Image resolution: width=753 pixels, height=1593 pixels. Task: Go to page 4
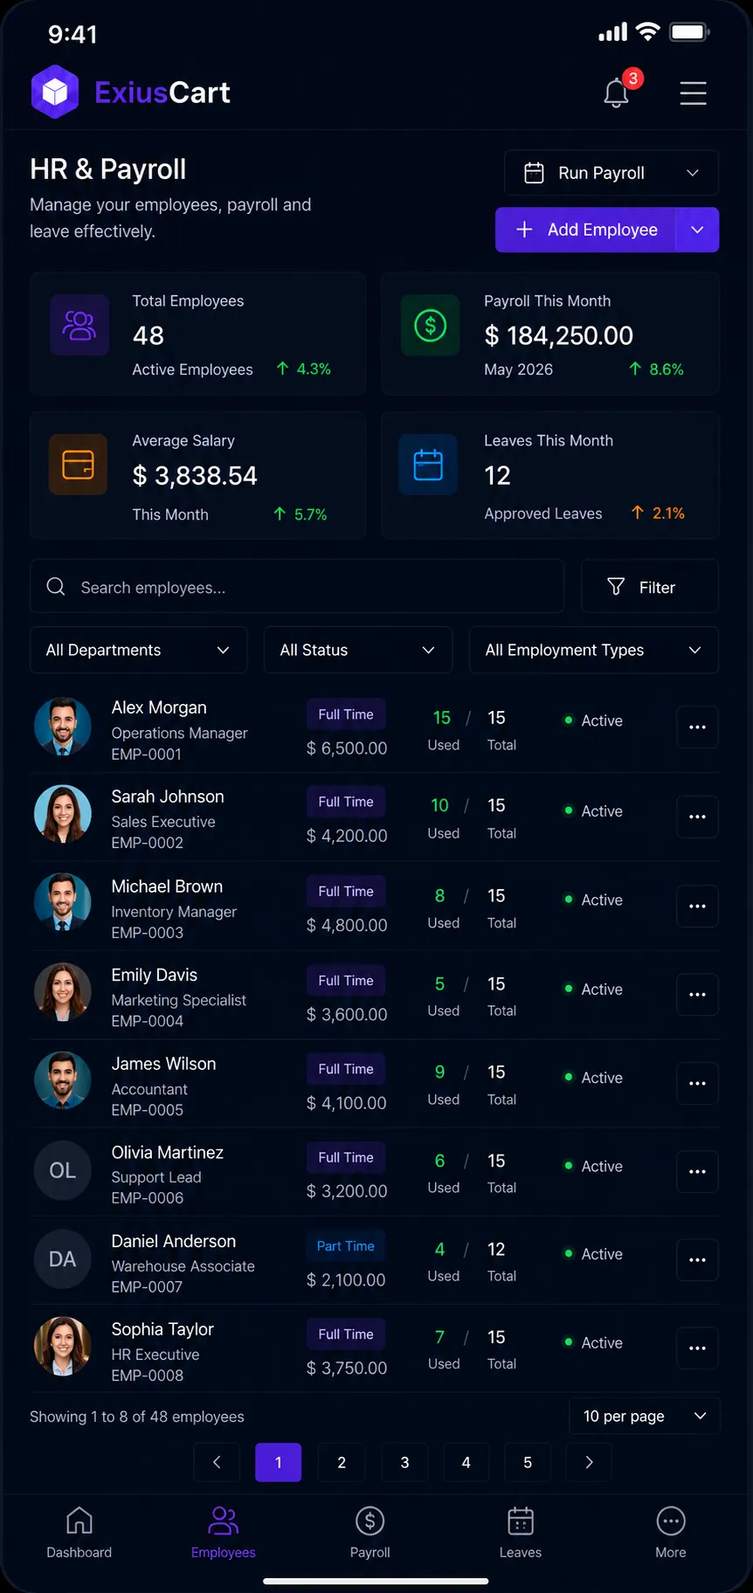point(466,1462)
